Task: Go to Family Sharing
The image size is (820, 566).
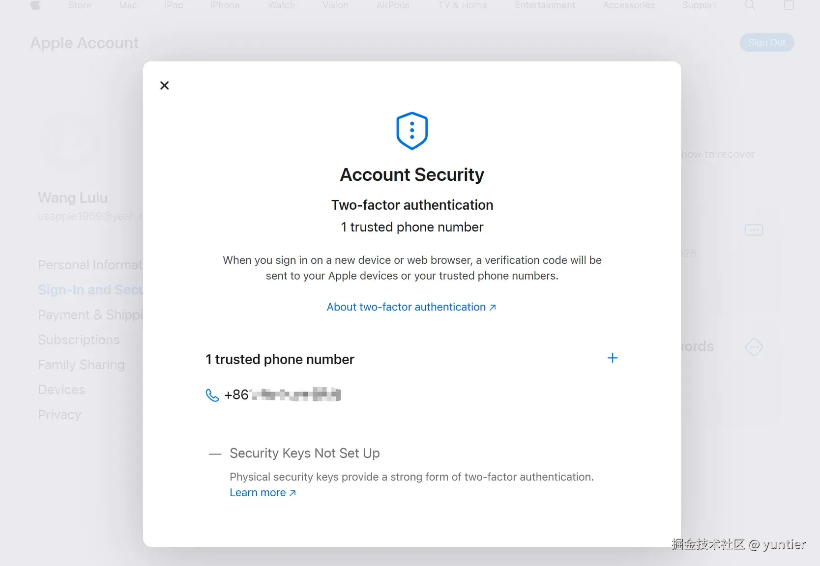Action: pyautogui.click(x=81, y=365)
